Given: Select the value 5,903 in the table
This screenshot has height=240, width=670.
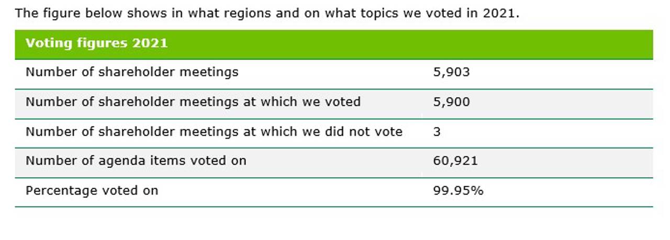Looking at the screenshot, I should point(451,72).
